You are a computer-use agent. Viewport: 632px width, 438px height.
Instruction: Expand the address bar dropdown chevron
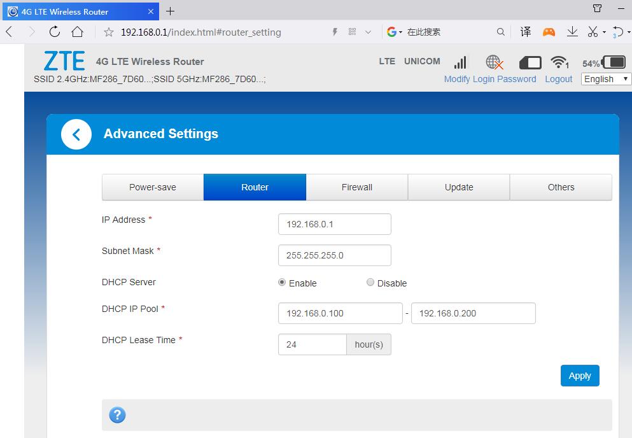pos(368,32)
